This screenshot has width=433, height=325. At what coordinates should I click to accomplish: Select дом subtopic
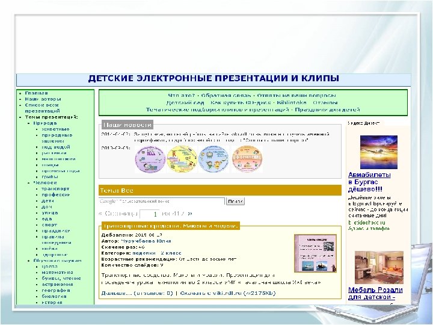(47, 206)
